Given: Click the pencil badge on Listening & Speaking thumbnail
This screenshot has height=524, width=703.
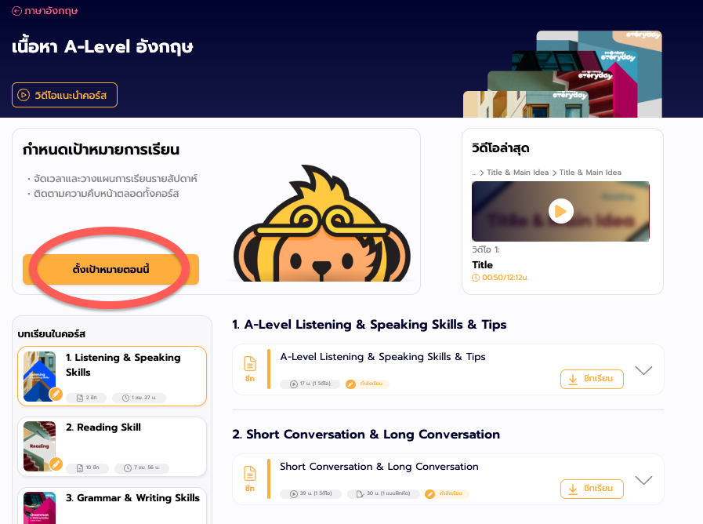Looking at the screenshot, I should 56,394.
